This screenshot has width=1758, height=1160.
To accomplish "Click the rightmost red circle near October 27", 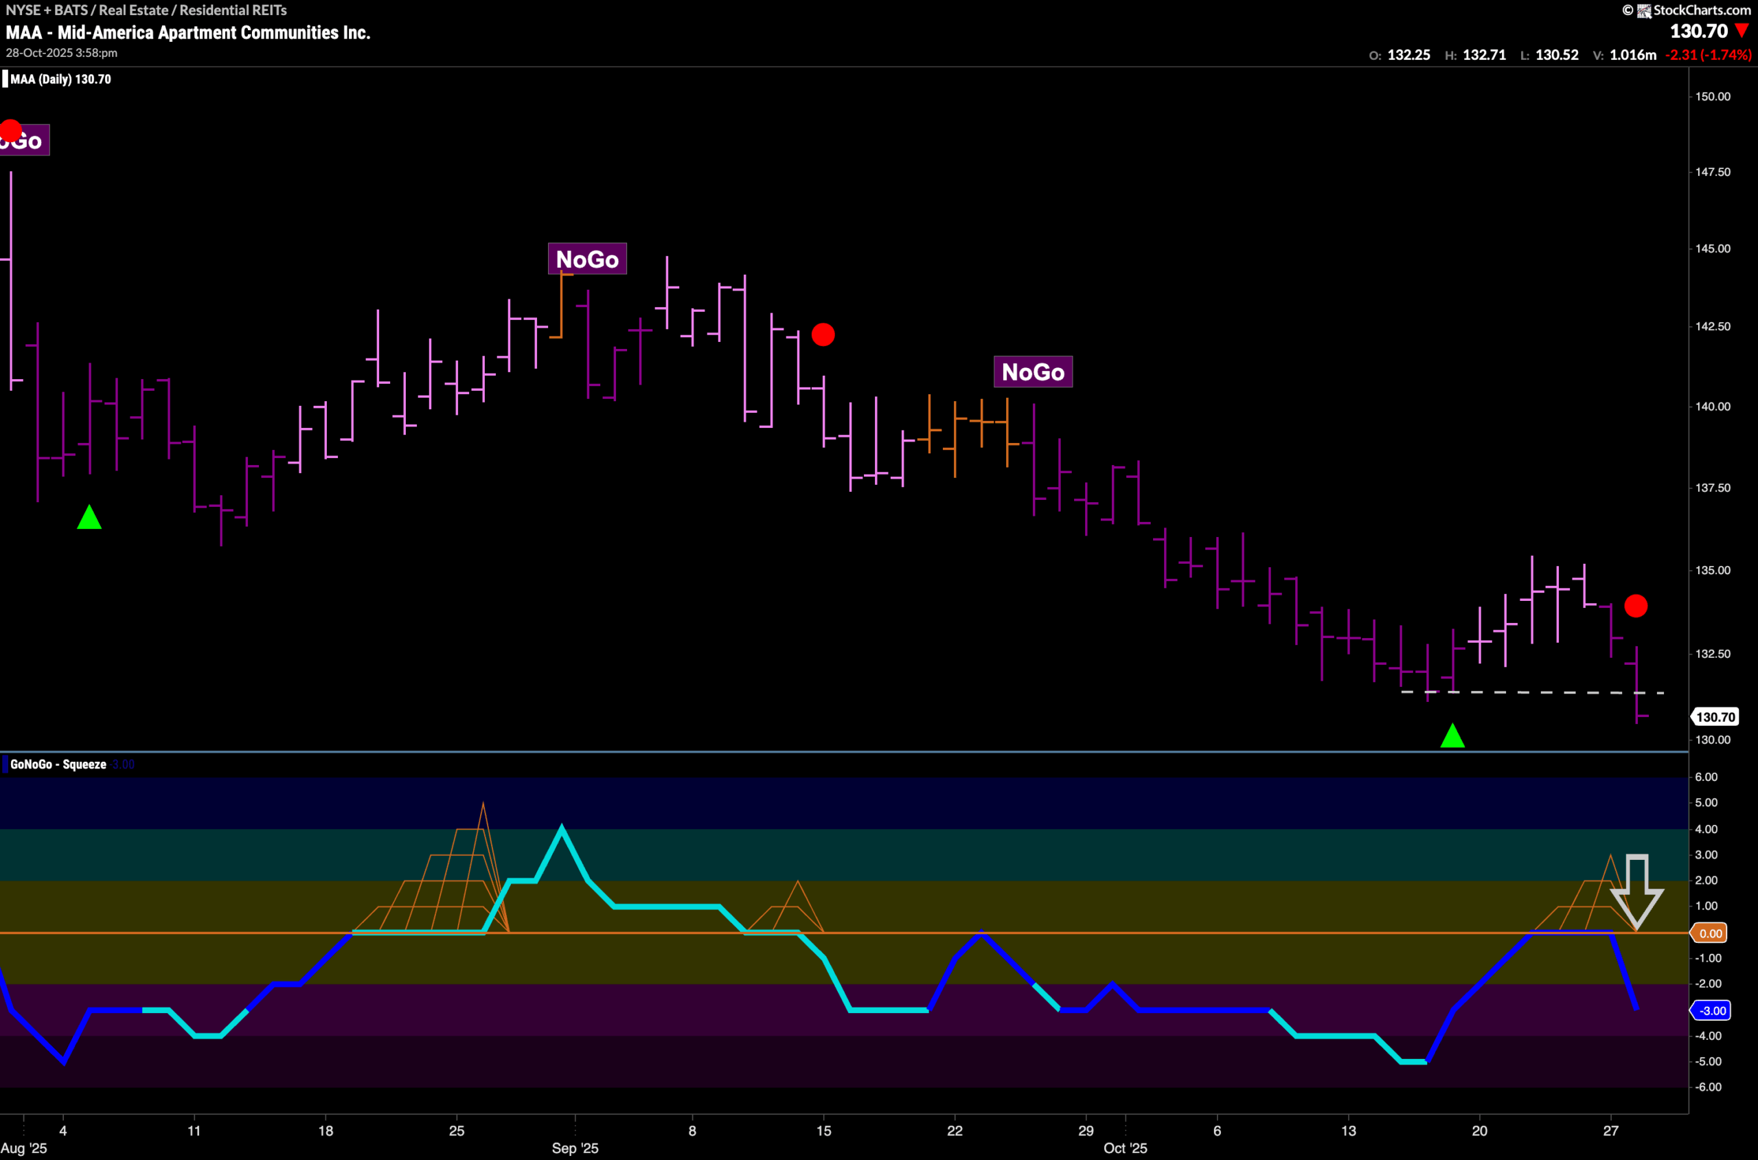I will point(1636,606).
